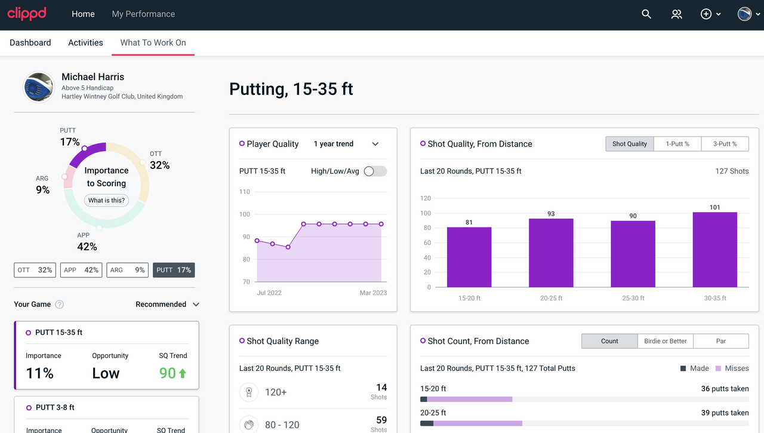Image resolution: width=764 pixels, height=433 pixels.
Task: Open the PUTT 15-35 ft card
Action: click(106, 356)
